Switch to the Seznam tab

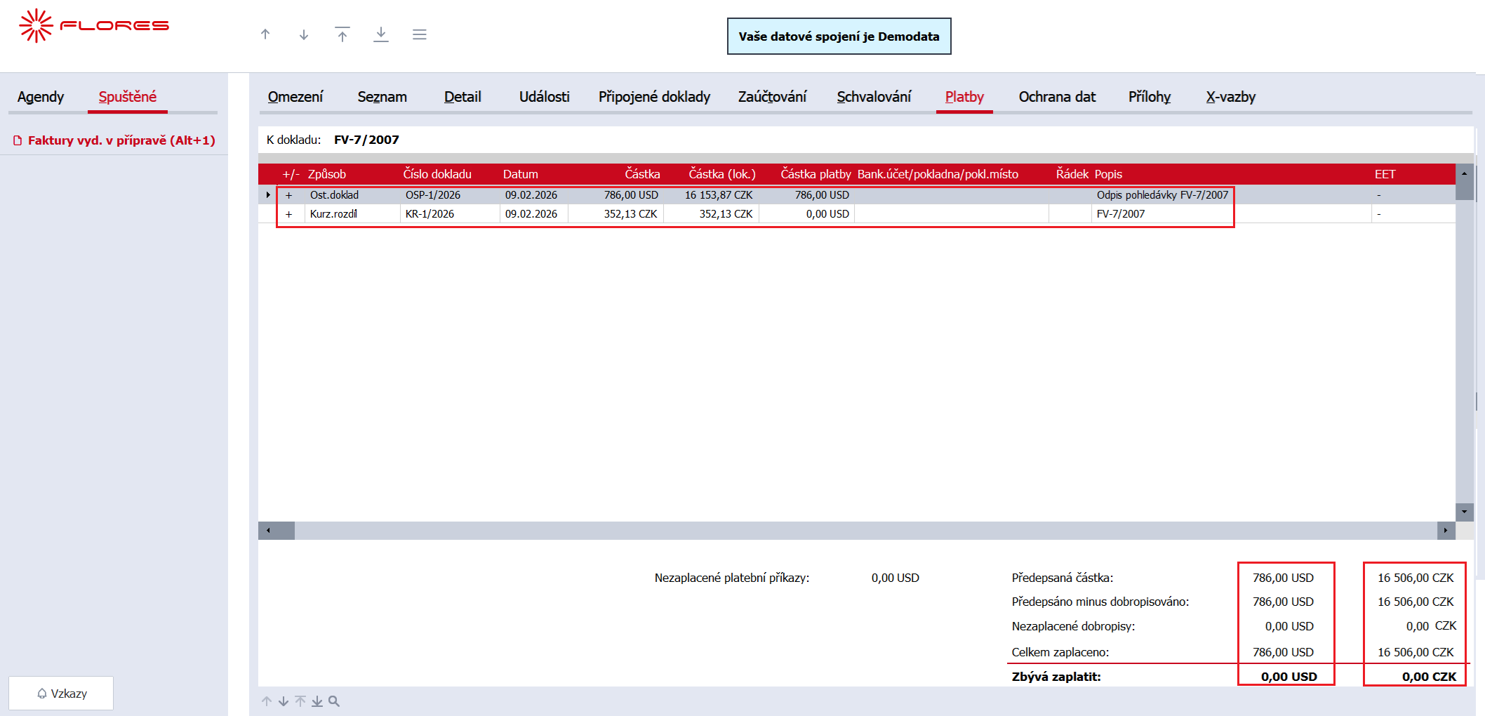[382, 97]
